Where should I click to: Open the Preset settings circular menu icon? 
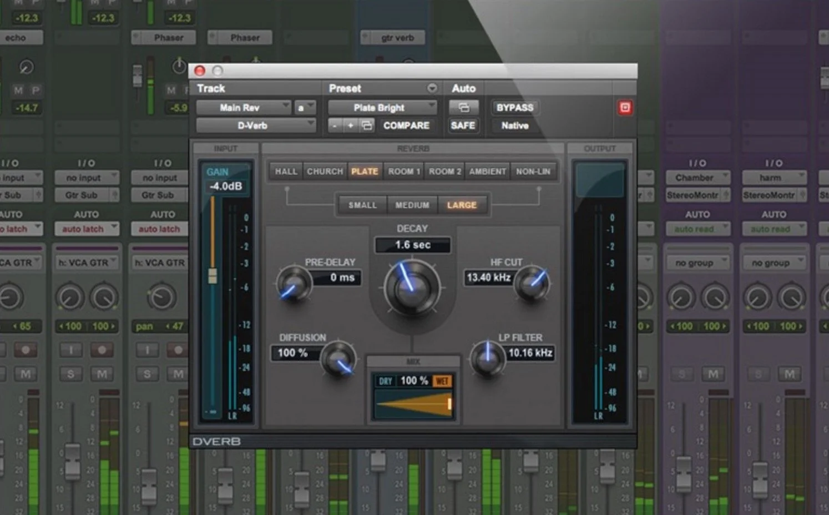[432, 88]
